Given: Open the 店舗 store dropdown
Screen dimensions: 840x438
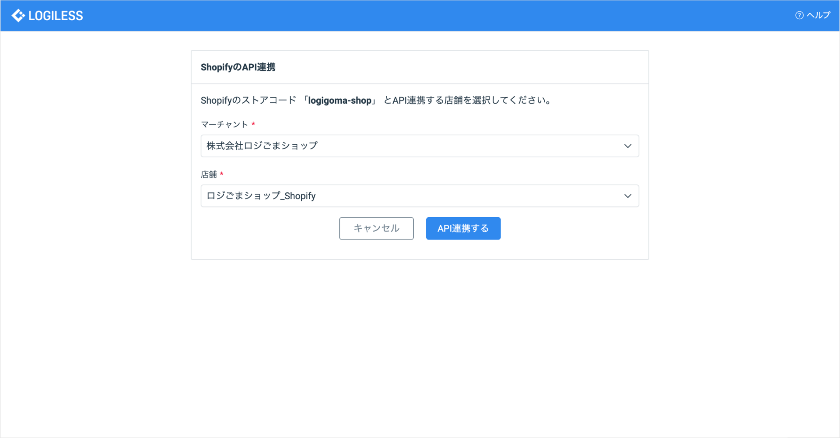Looking at the screenshot, I should click(x=419, y=196).
